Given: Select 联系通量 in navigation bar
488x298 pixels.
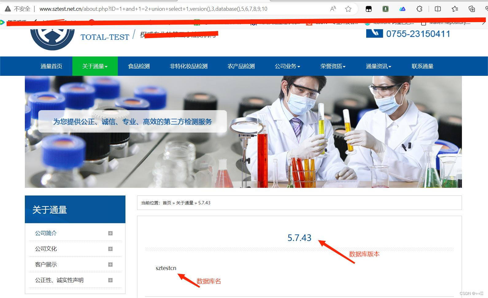Looking at the screenshot, I should tap(422, 66).
